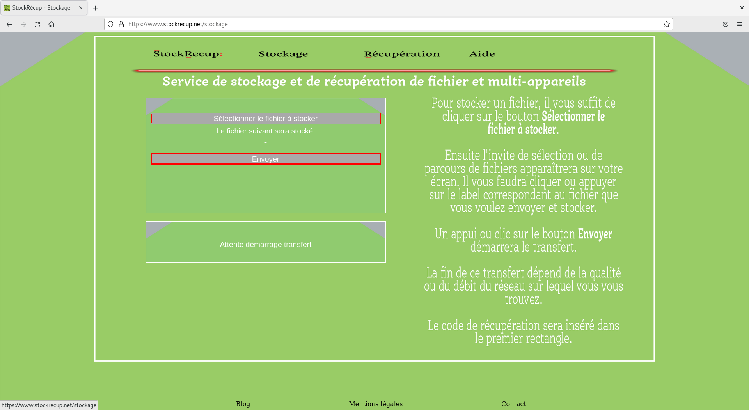
Task: Click the 'Attente démarrage transfert' status text
Action: click(x=266, y=245)
